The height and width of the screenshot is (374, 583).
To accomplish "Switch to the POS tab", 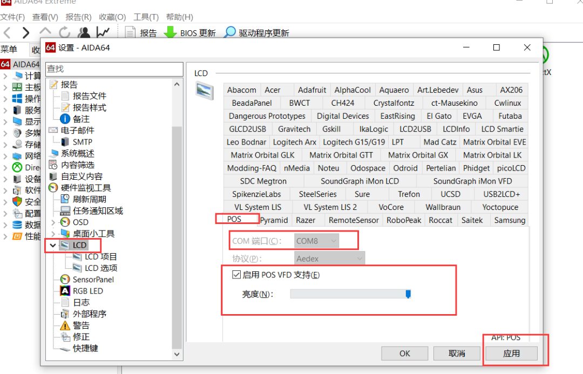I will (x=234, y=219).
